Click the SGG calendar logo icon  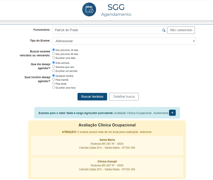pyautogui.click(x=89, y=9)
